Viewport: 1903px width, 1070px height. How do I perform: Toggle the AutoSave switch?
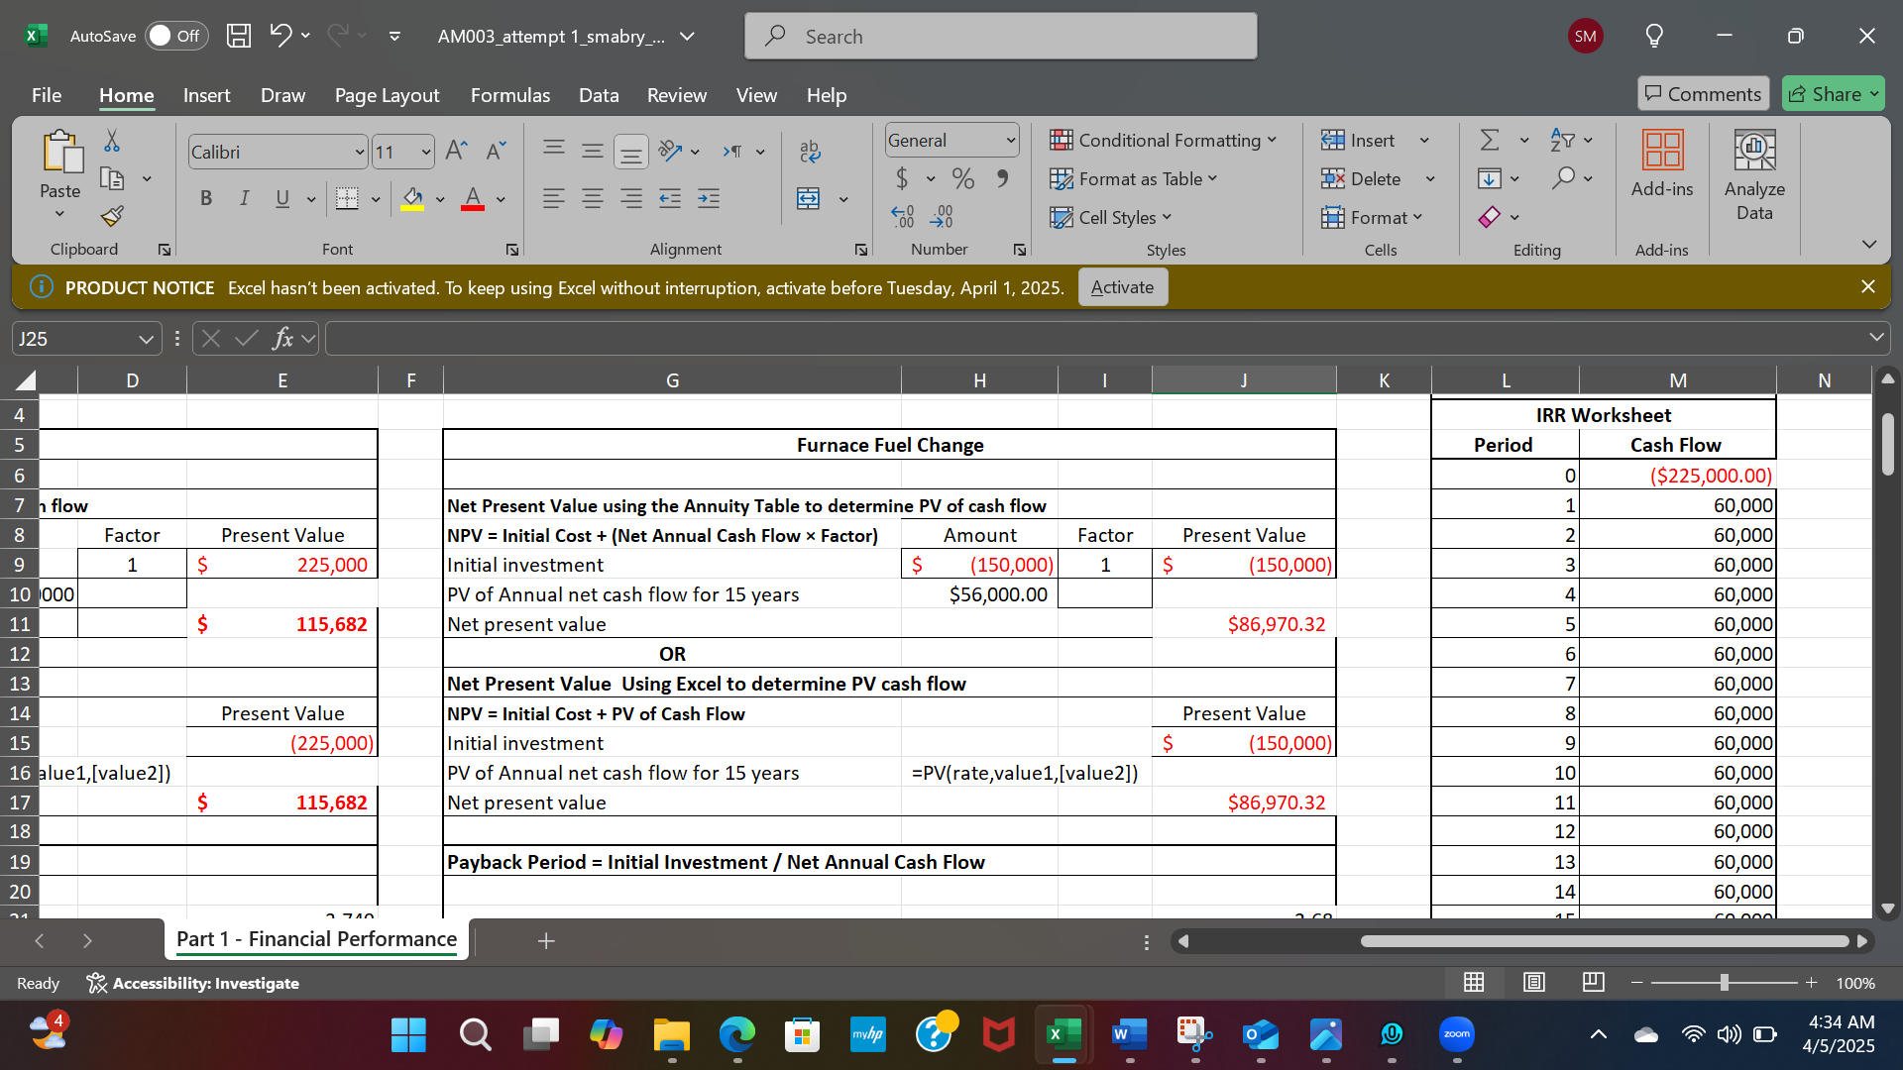(176, 37)
